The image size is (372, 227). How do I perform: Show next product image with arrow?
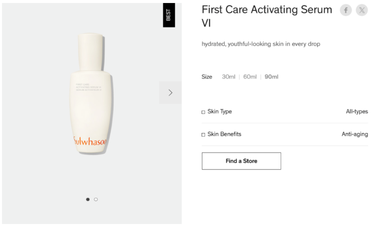(170, 92)
